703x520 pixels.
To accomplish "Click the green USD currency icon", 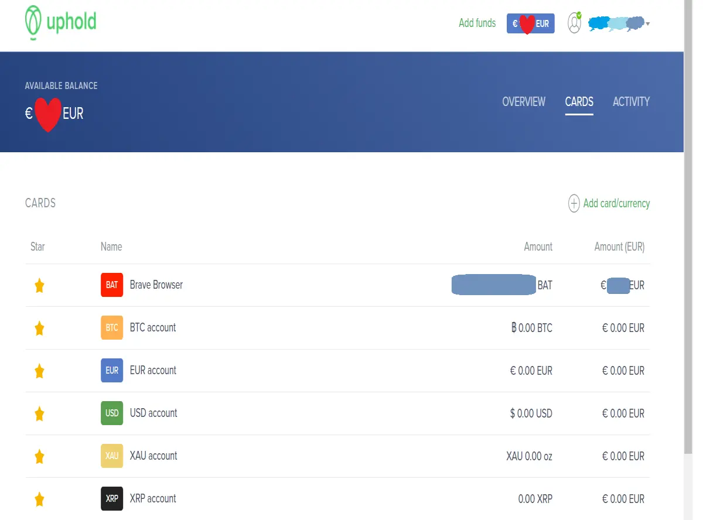I will tap(112, 413).
